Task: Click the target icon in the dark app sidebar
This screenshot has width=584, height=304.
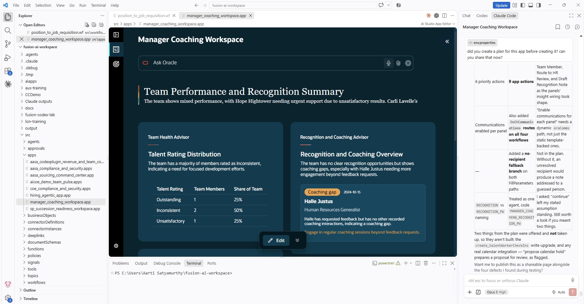Action: click(116, 64)
